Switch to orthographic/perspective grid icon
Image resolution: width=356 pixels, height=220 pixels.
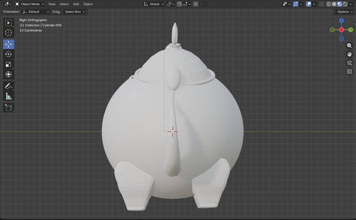[x=349, y=72]
